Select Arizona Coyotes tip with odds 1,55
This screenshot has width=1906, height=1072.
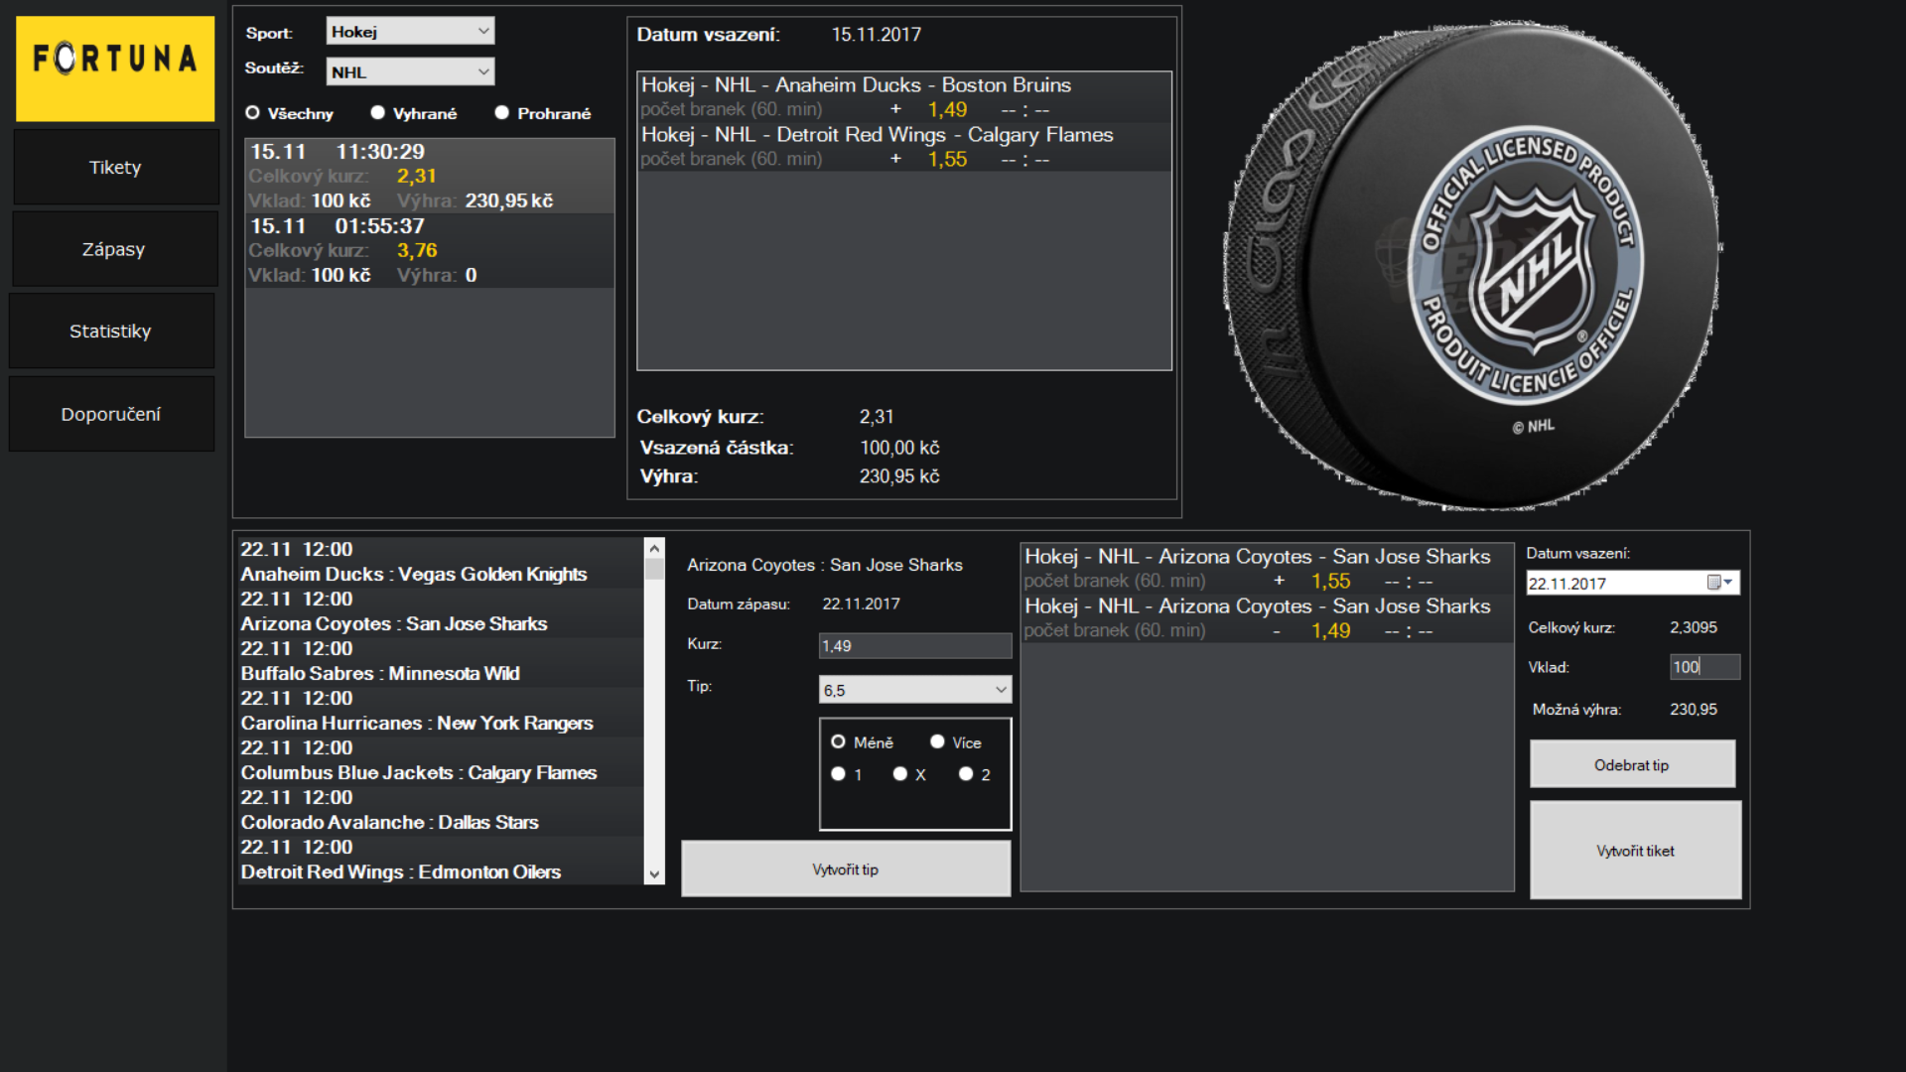point(1267,568)
